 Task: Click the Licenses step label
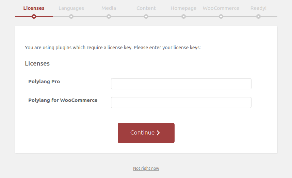(x=34, y=8)
